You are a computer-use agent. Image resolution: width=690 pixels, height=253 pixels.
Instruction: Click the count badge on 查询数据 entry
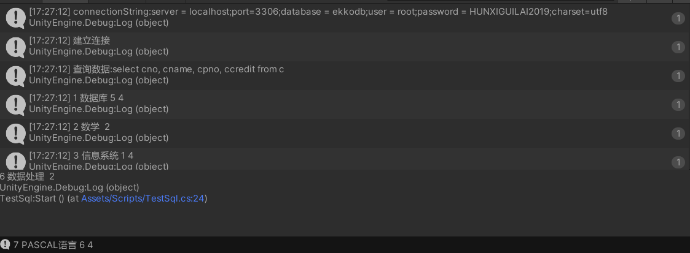[x=678, y=76]
